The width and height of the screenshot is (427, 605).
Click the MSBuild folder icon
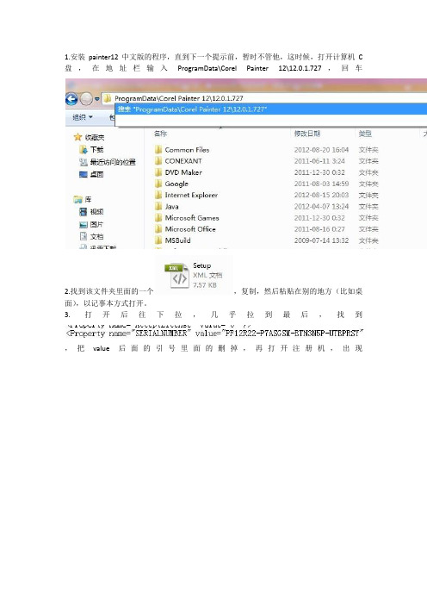tap(158, 240)
